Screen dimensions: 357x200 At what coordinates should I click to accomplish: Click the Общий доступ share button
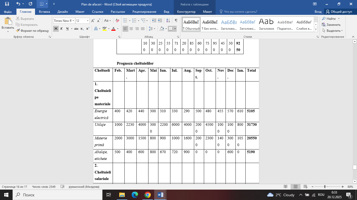[x=339, y=12]
